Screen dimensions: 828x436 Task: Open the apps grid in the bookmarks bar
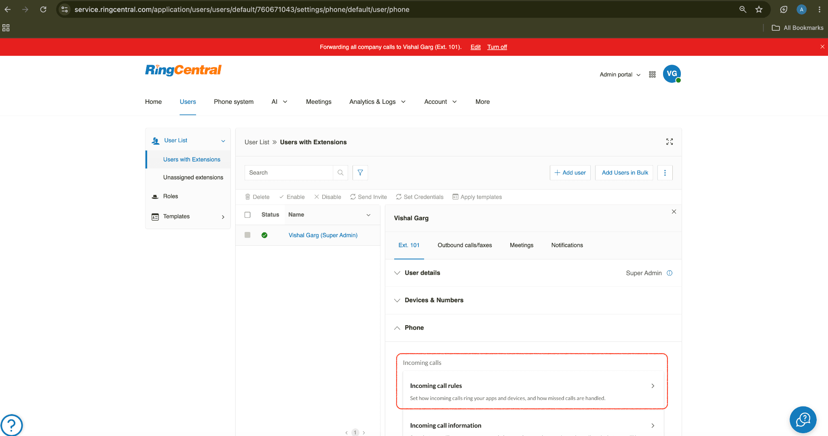tap(6, 28)
